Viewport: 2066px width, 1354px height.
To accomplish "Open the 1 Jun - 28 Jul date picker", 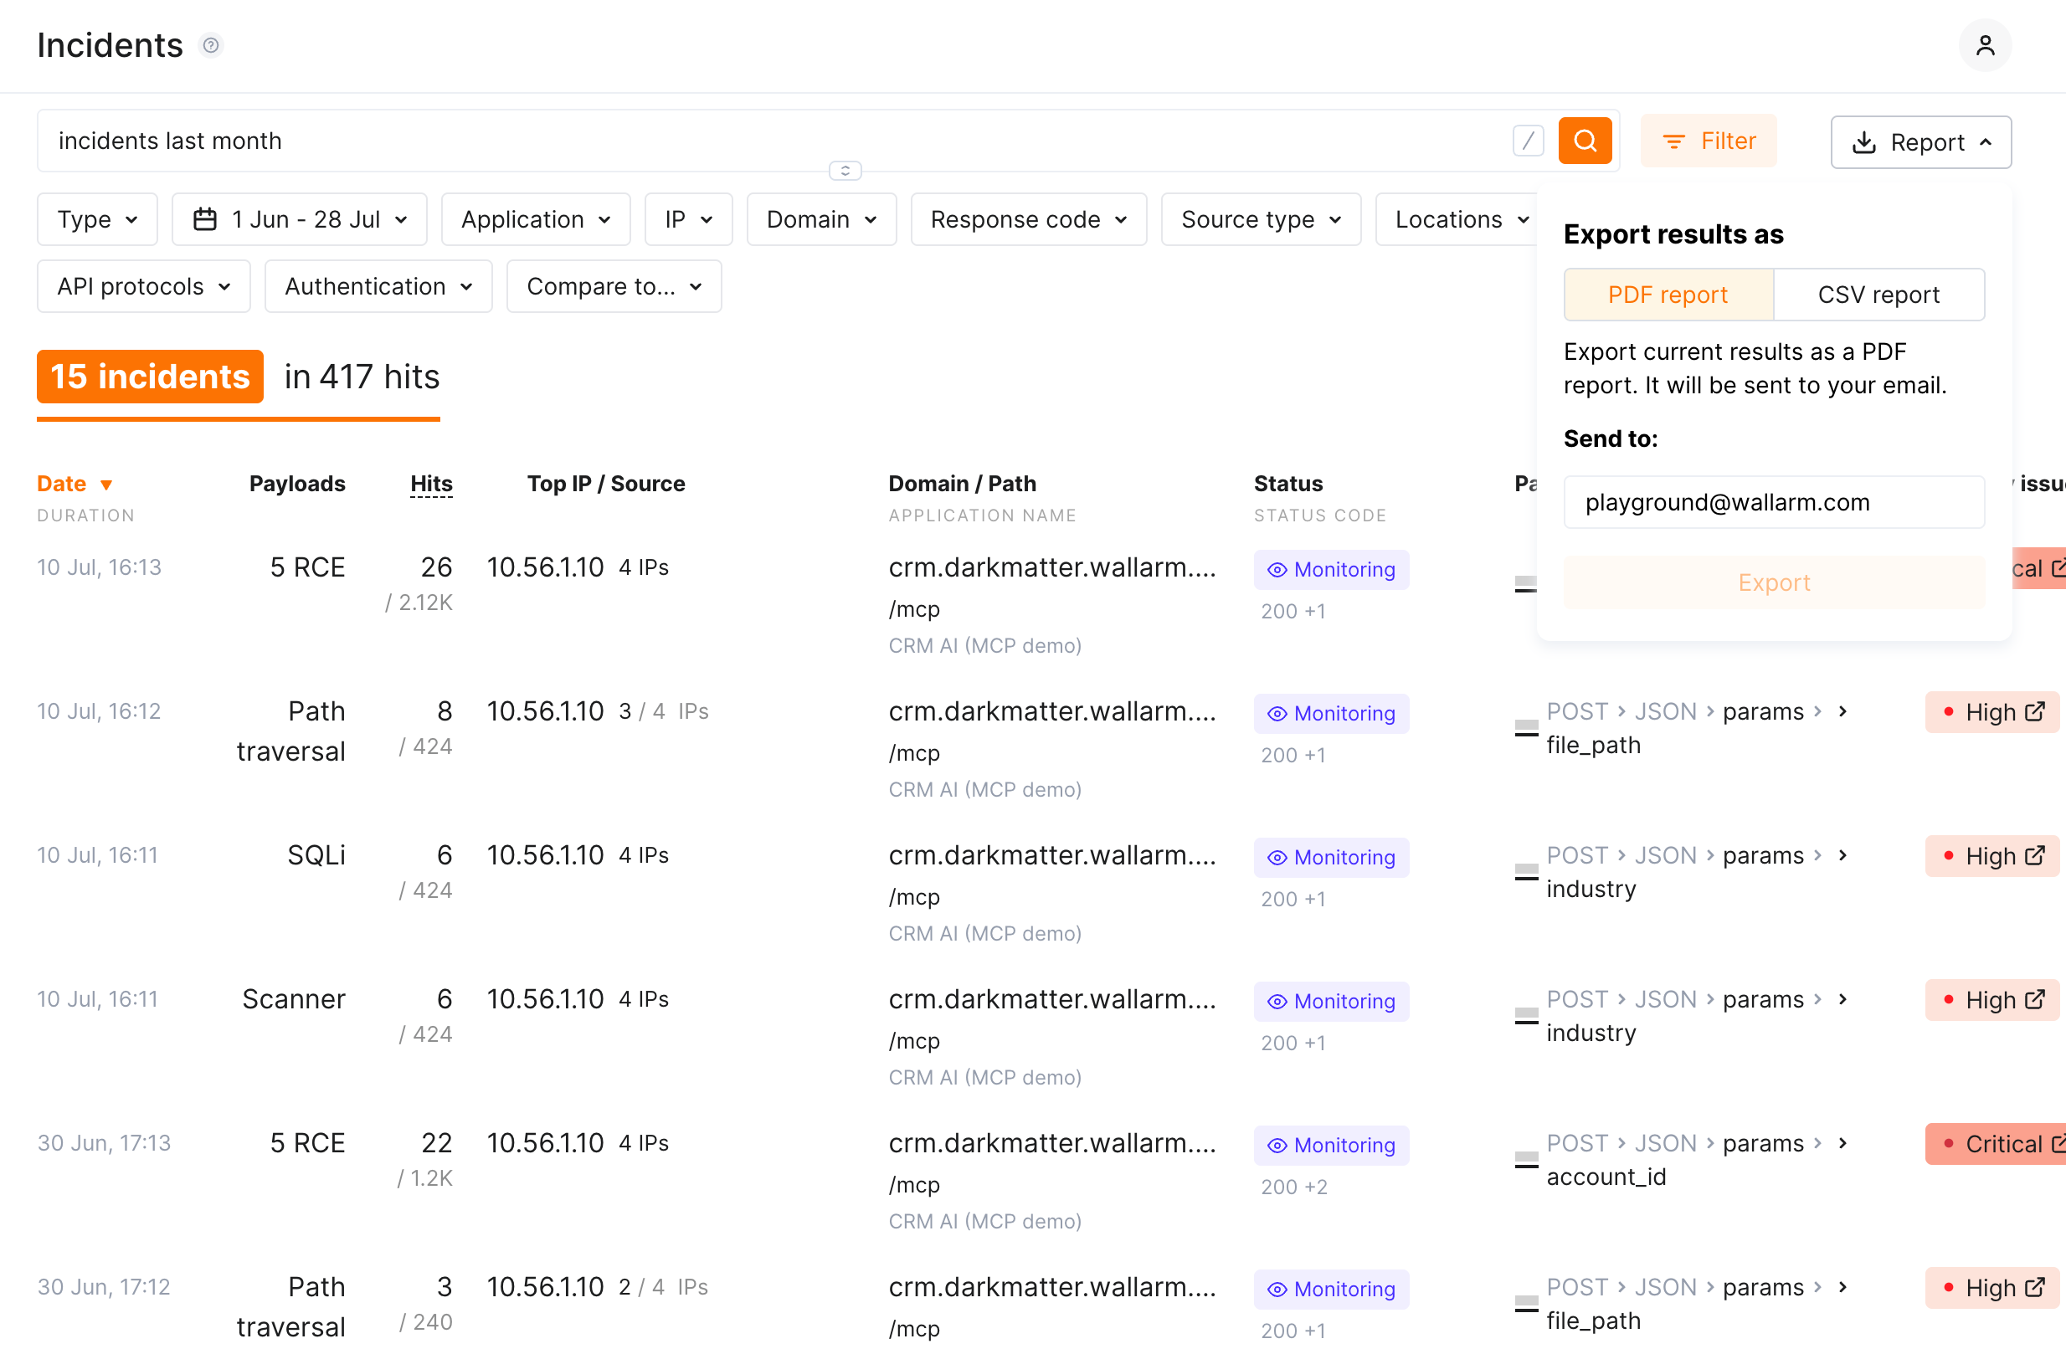I will (x=300, y=219).
